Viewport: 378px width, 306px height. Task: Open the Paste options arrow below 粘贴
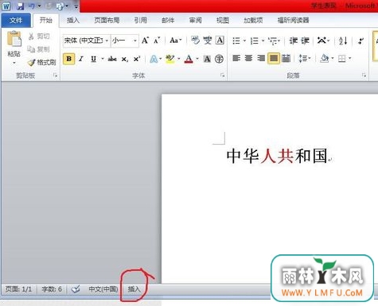[14, 63]
